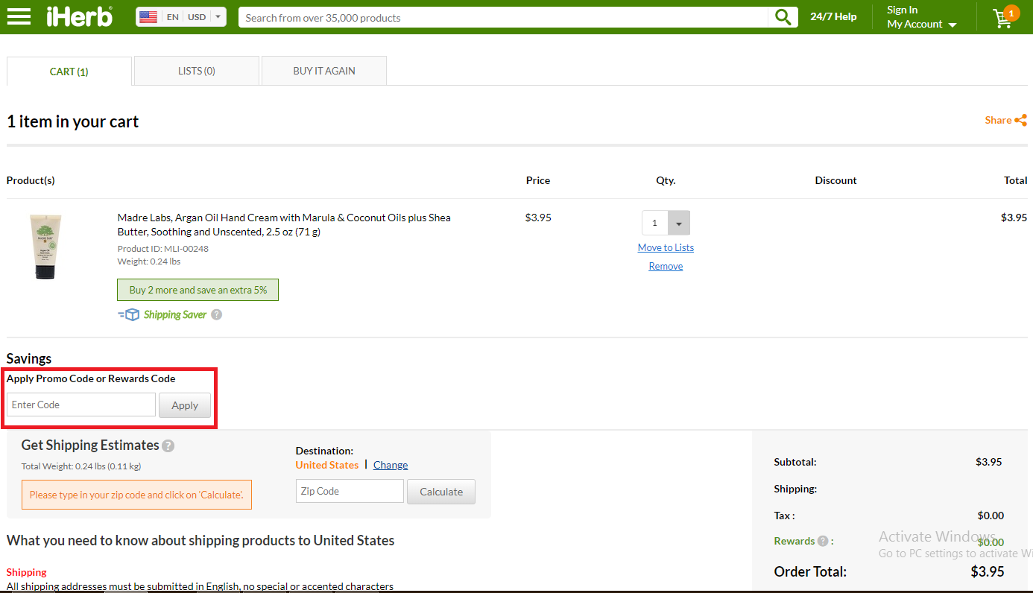Open the BUY IT AGAIN tab
Viewport: 1033px width, 593px height.
click(x=324, y=71)
